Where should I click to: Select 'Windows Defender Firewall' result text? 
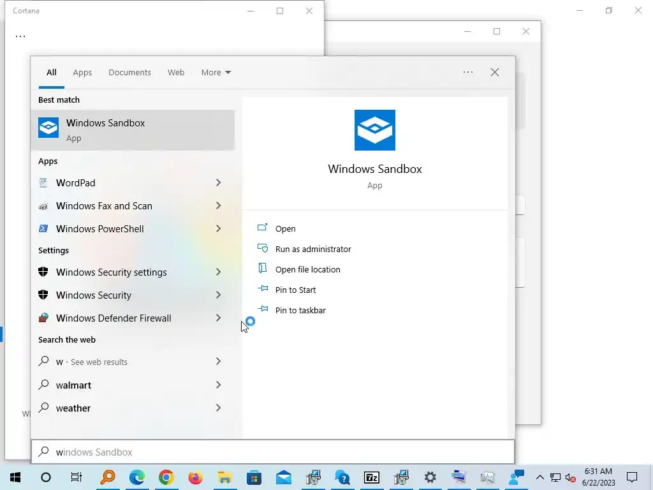click(114, 318)
